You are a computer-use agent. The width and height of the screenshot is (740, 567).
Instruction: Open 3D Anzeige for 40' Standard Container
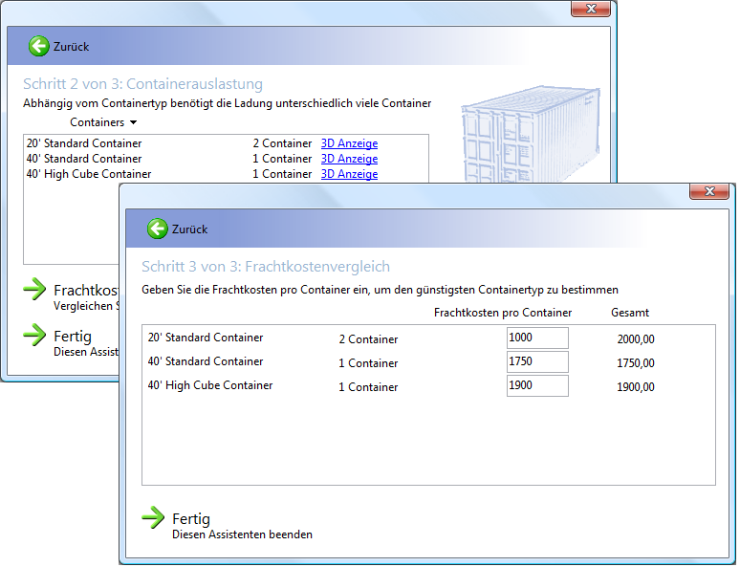[x=349, y=159]
